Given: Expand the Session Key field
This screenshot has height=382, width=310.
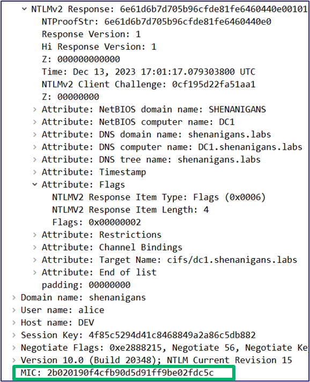Looking at the screenshot, I should pyautogui.click(x=14, y=335).
